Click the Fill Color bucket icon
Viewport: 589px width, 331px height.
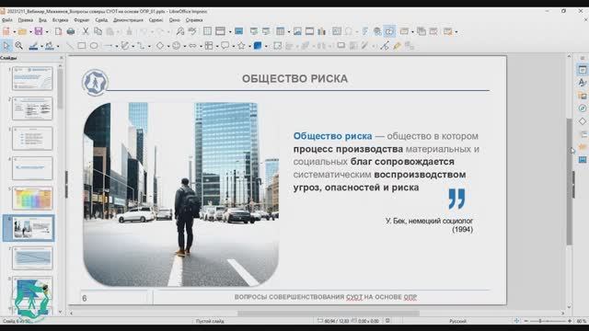49,46
